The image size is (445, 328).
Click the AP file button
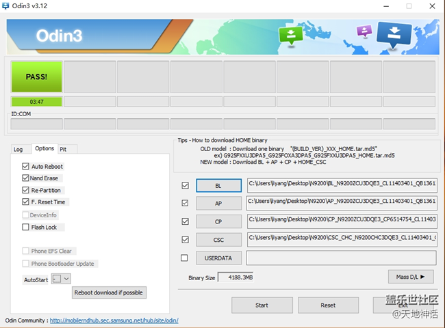[x=218, y=204]
